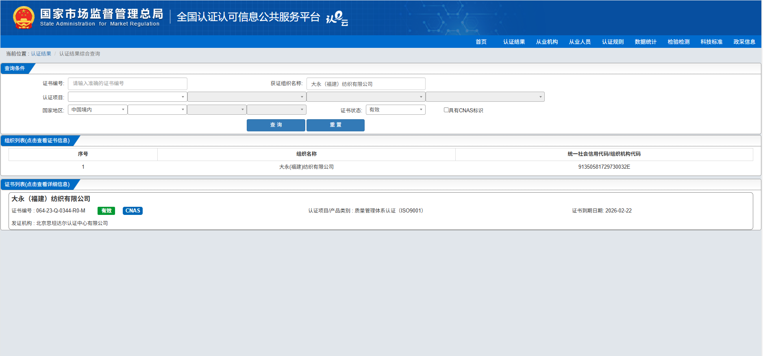
Task: Click the green 有效 status badge
Action: coord(107,211)
